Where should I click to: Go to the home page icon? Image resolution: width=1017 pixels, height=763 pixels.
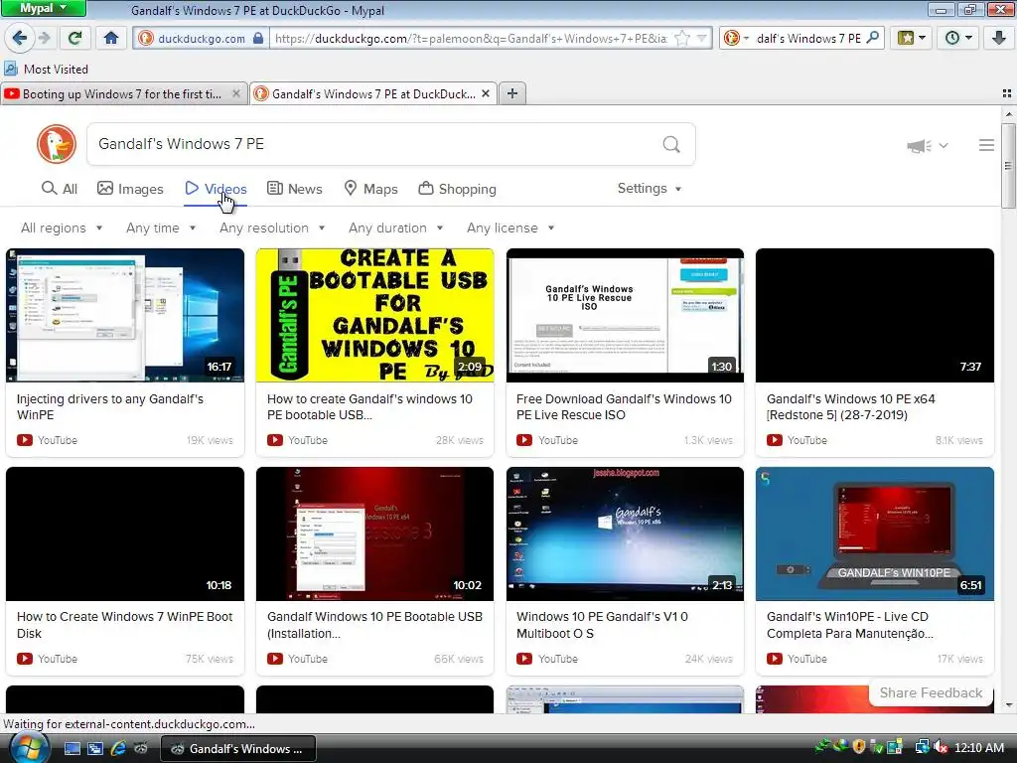click(111, 38)
